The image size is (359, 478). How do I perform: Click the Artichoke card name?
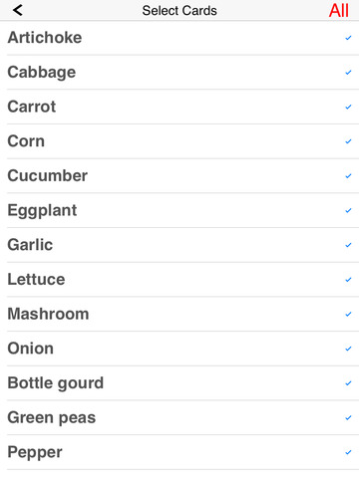[x=45, y=37]
